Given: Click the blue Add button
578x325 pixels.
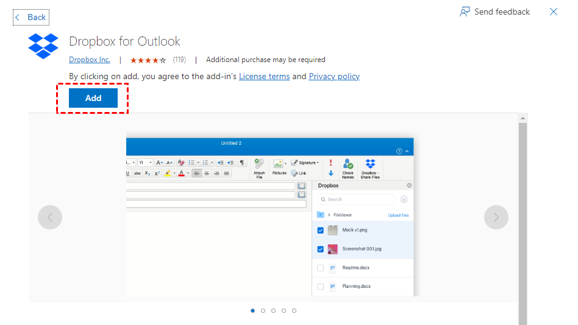Looking at the screenshot, I should [x=93, y=98].
